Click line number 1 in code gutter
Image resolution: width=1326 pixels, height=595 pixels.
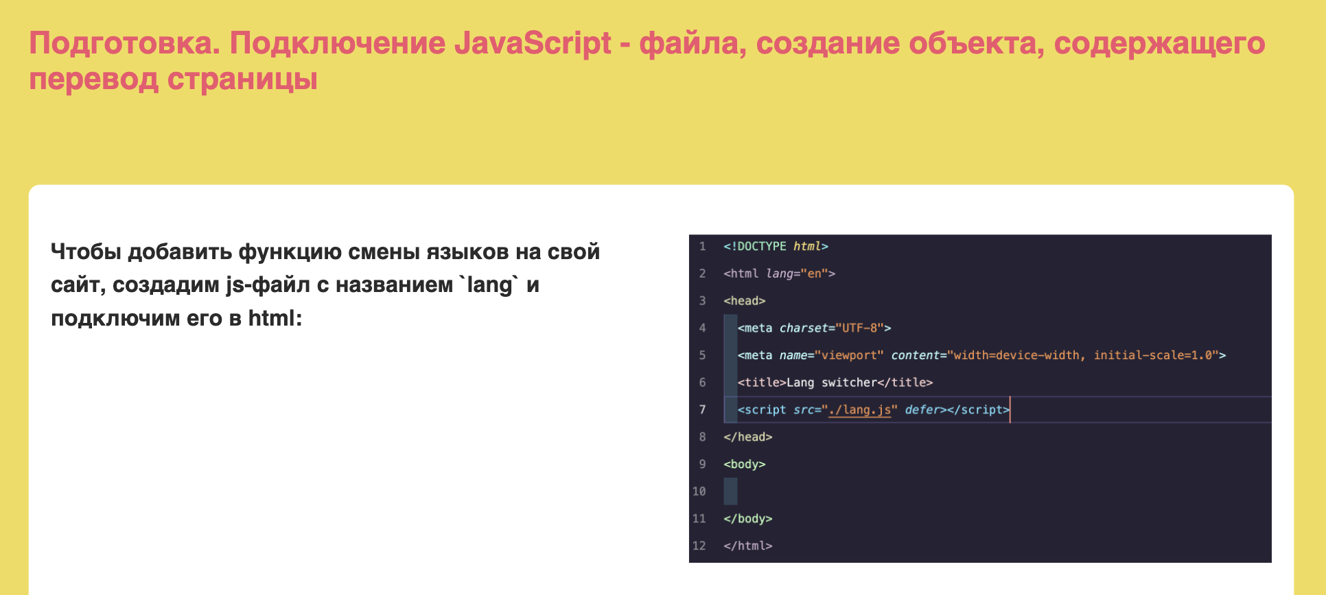click(702, 246)
